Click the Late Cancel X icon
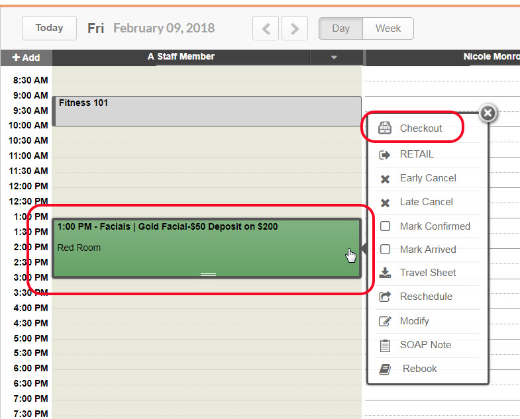 [385, 203]
